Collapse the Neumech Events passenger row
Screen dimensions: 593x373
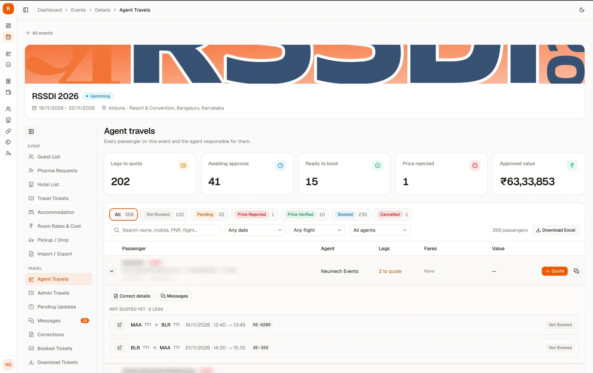tap(112, 271)
